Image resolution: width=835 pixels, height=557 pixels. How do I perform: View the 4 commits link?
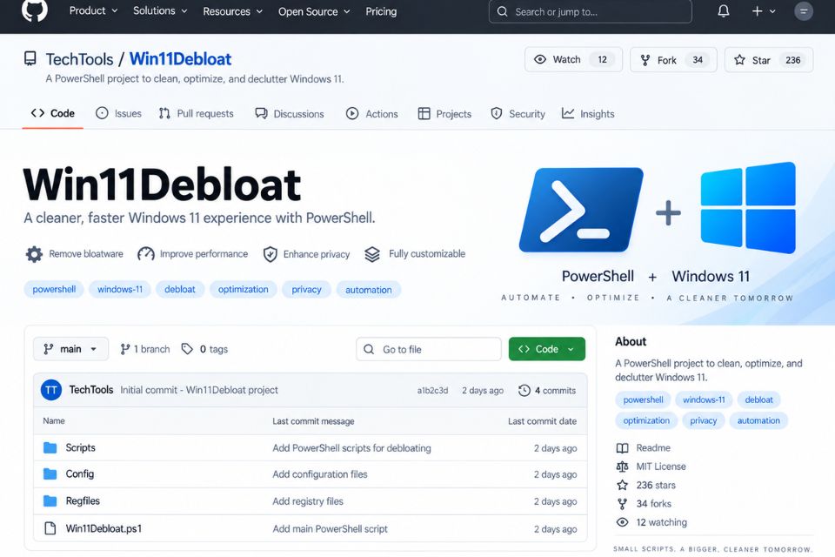(x=547, y=390)
